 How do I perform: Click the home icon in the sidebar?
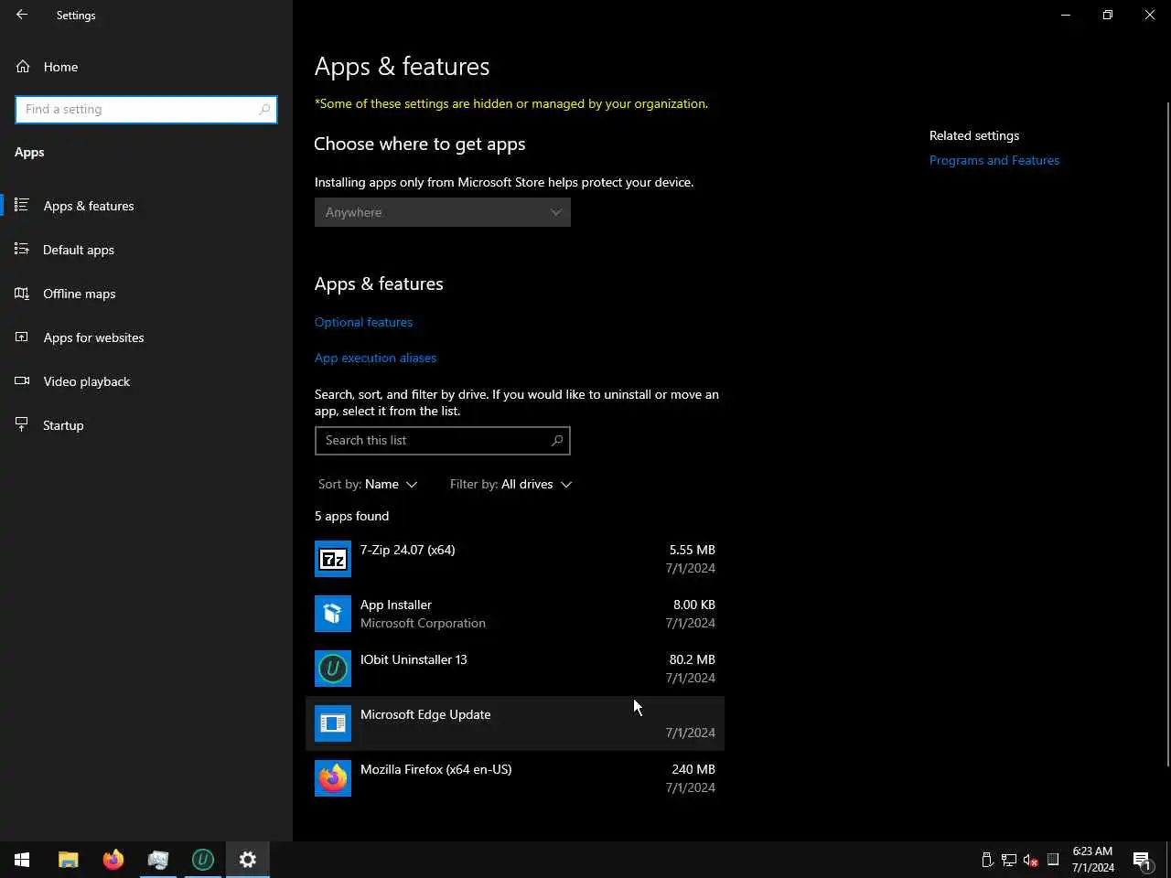pos(23,67)
